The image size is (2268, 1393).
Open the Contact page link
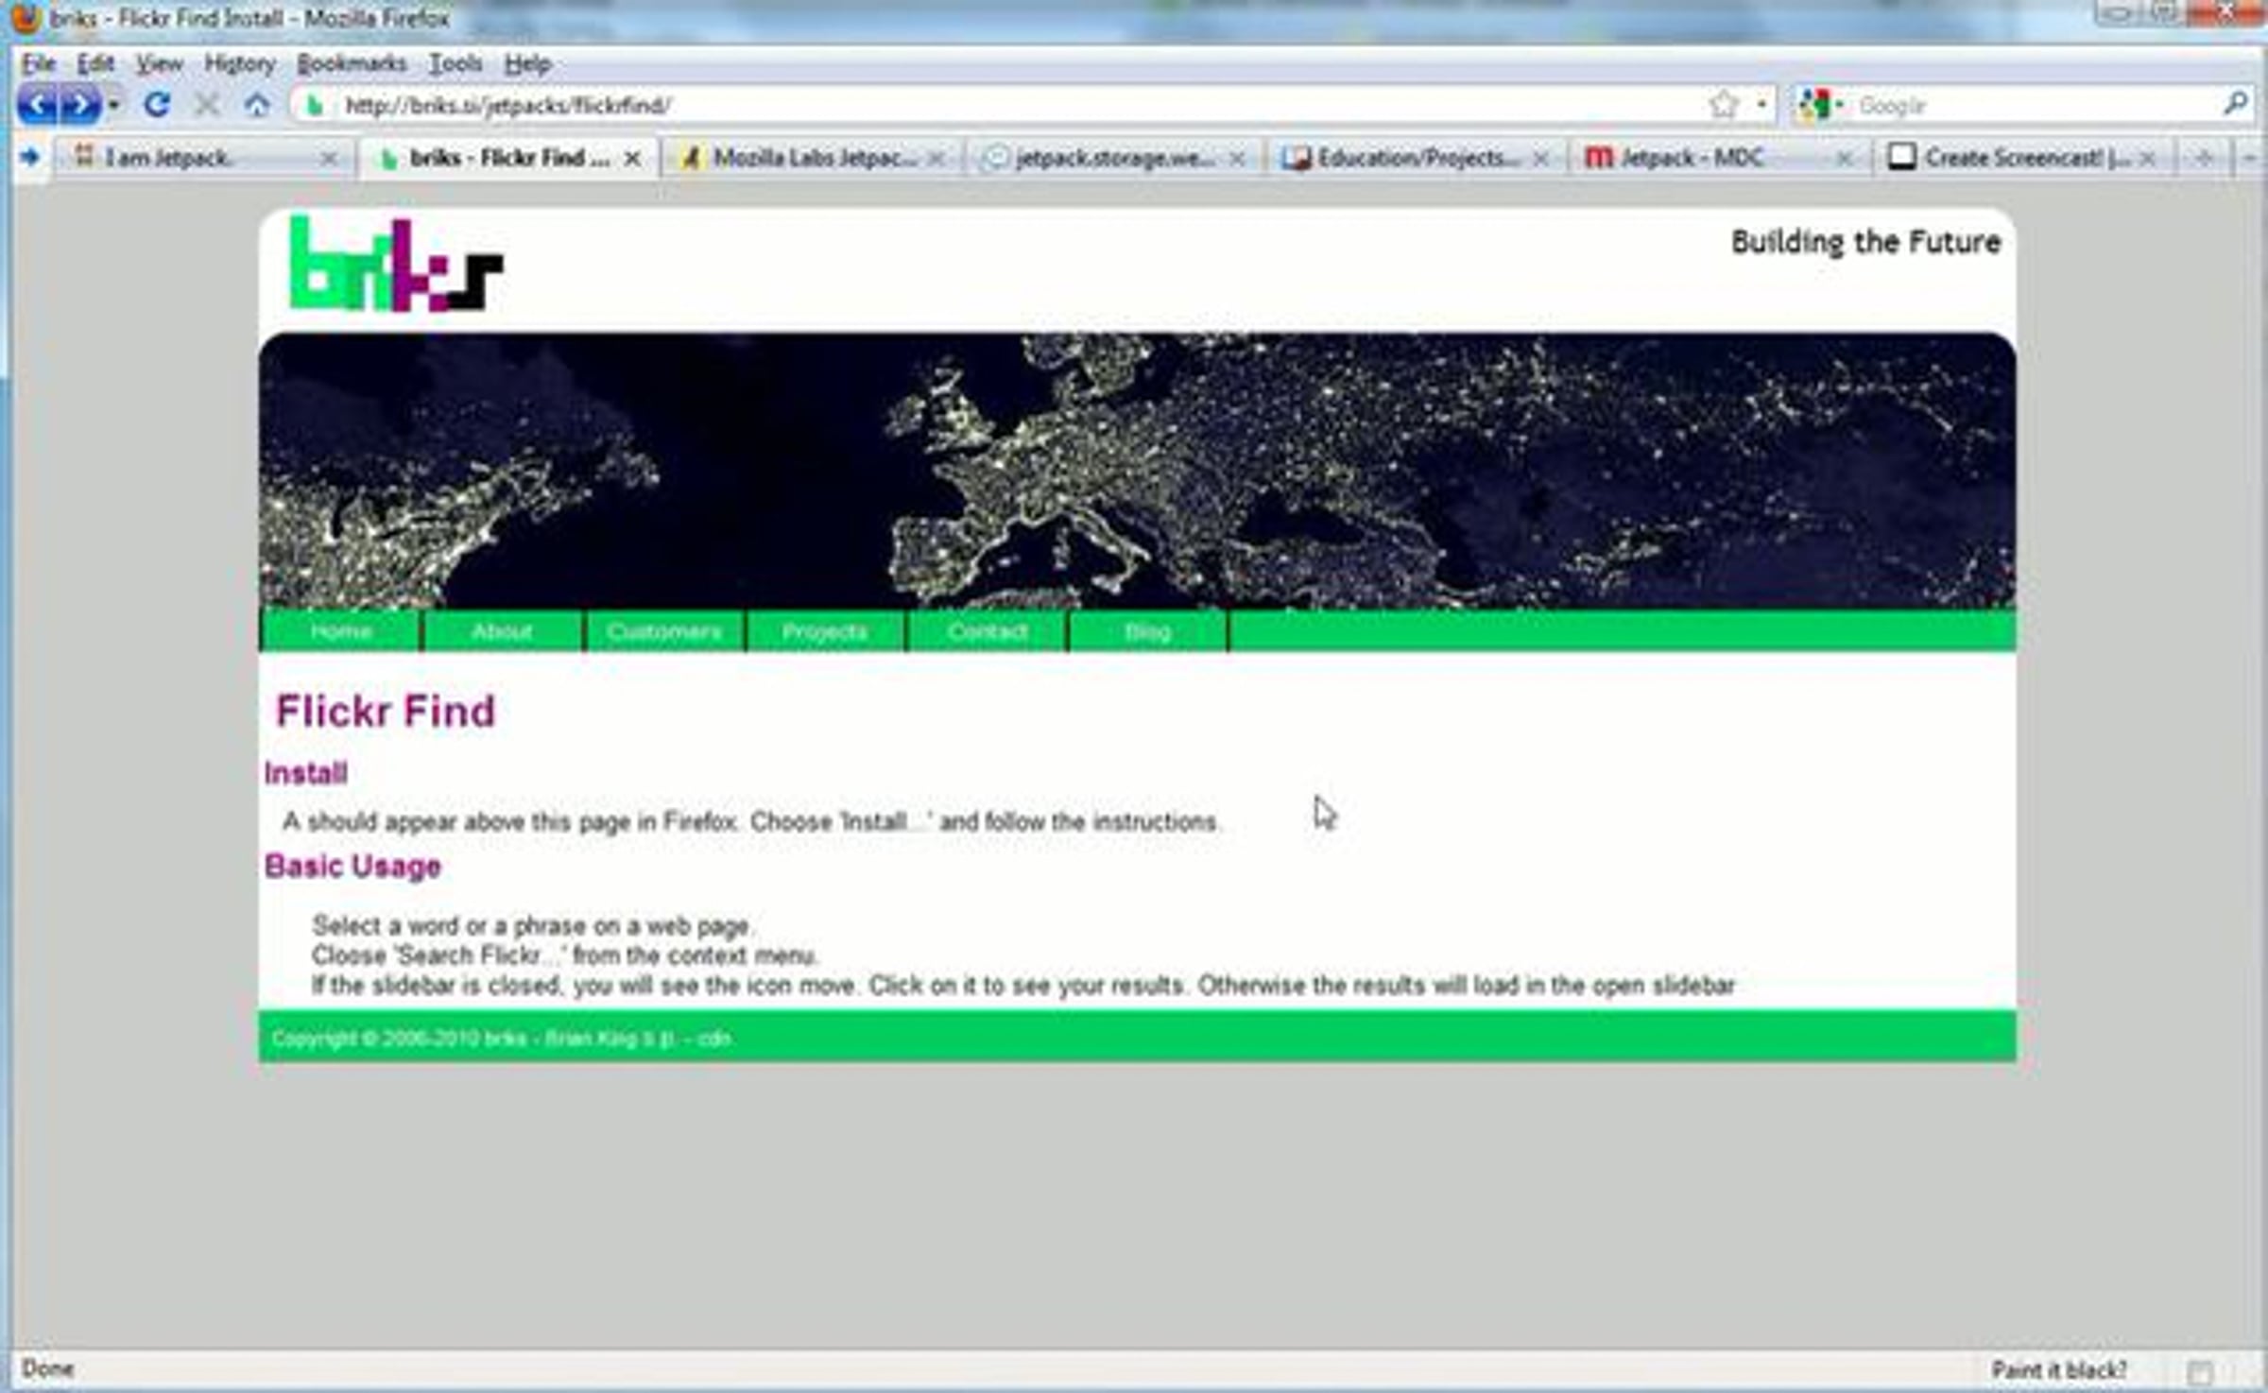pyautogui.click(x=988, y=631)
